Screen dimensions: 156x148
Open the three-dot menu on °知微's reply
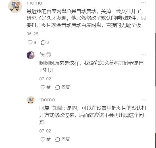[x=143, y=55]
